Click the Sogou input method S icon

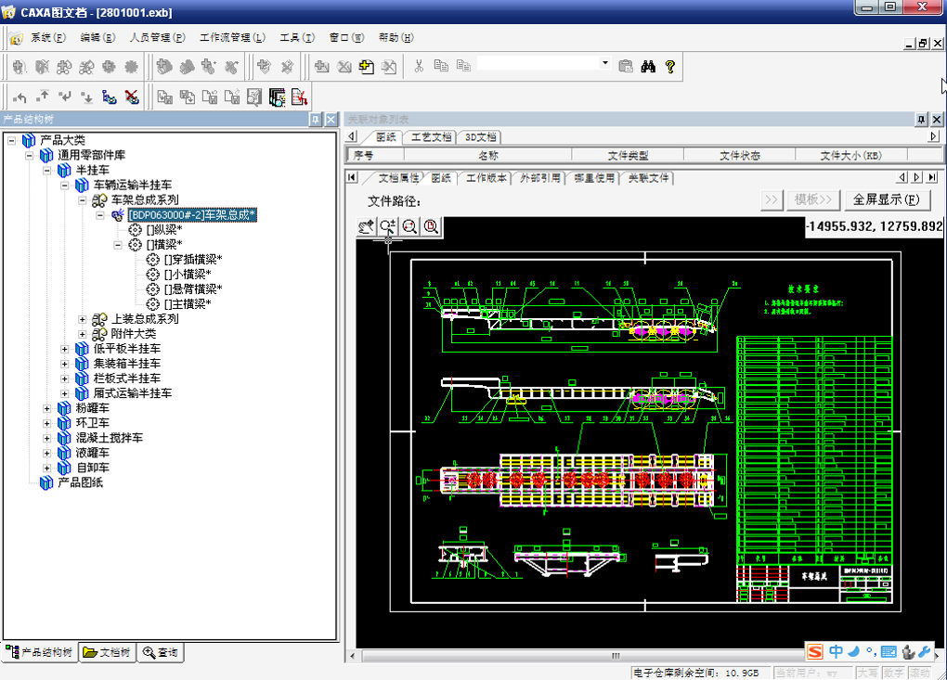(x=814, y=651)
